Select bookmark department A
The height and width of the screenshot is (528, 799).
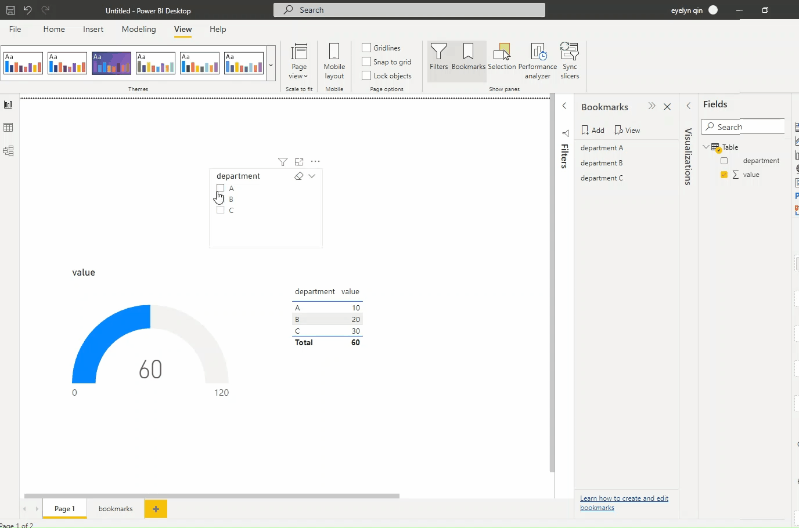click(602, 148)
